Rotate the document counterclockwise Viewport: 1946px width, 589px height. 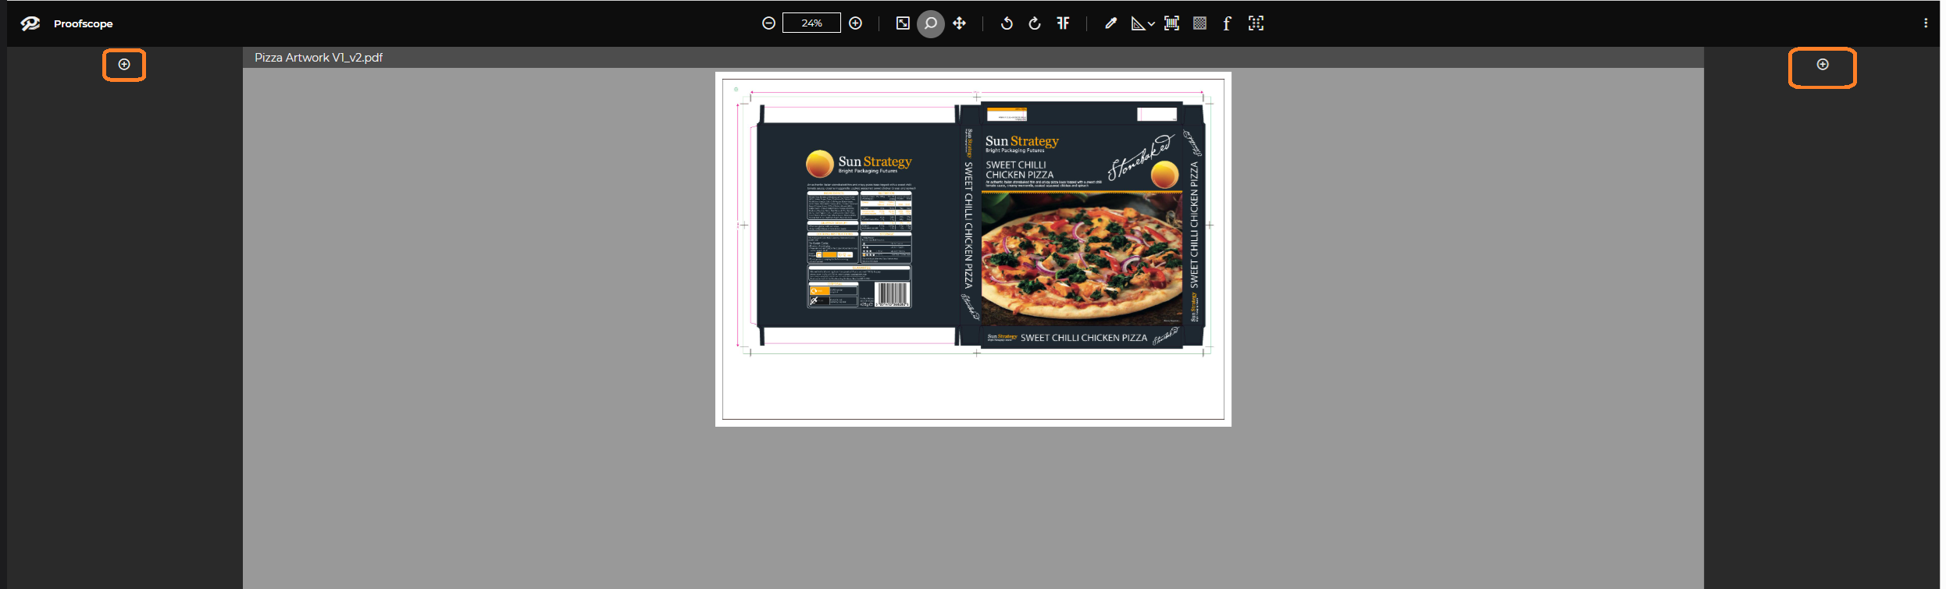pos(1007,23)
